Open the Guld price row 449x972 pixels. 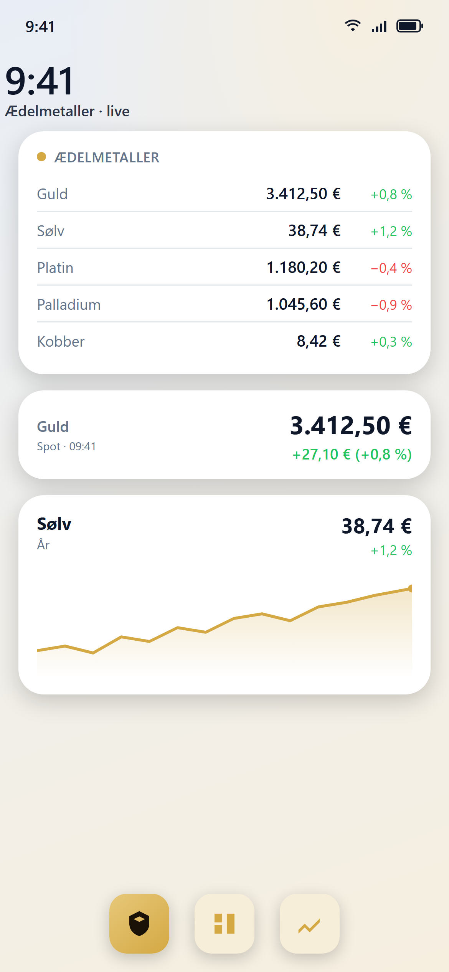(225, 194)
